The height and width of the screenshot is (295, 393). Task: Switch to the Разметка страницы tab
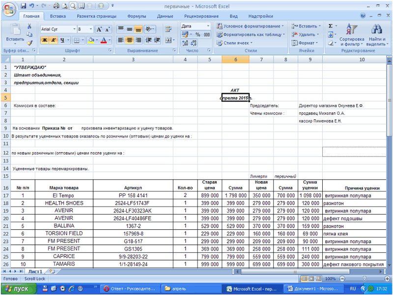96,16
